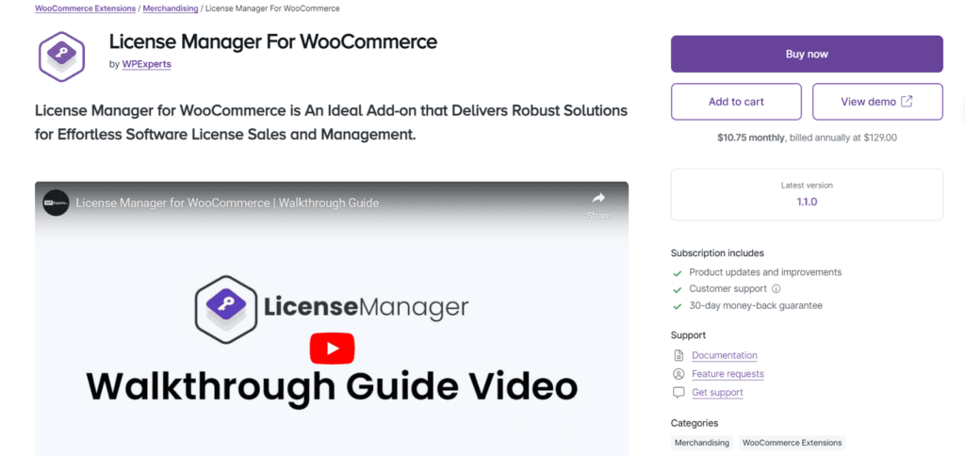Click the Buy now button
Screen dimensions: 965x456
[x=807, y=54]
